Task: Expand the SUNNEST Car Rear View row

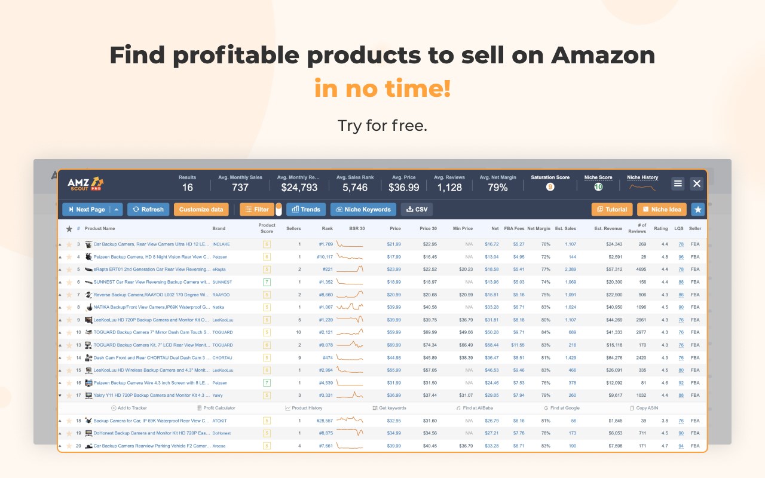Action: coord(60,282)
